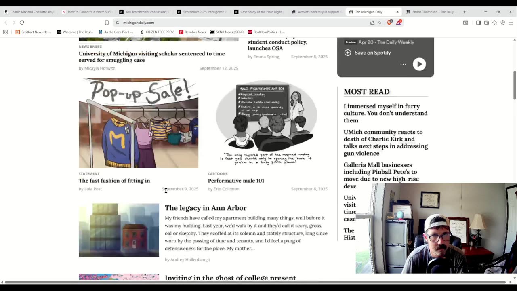Image resolution: width=517 pixels, height=291 pixels.
Task: Switch to Charlie Kirk and Charlotte tab
Action: (x=29, y=12)
